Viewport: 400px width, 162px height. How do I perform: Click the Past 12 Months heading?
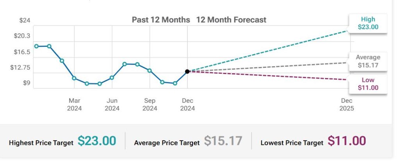[161, 19]
